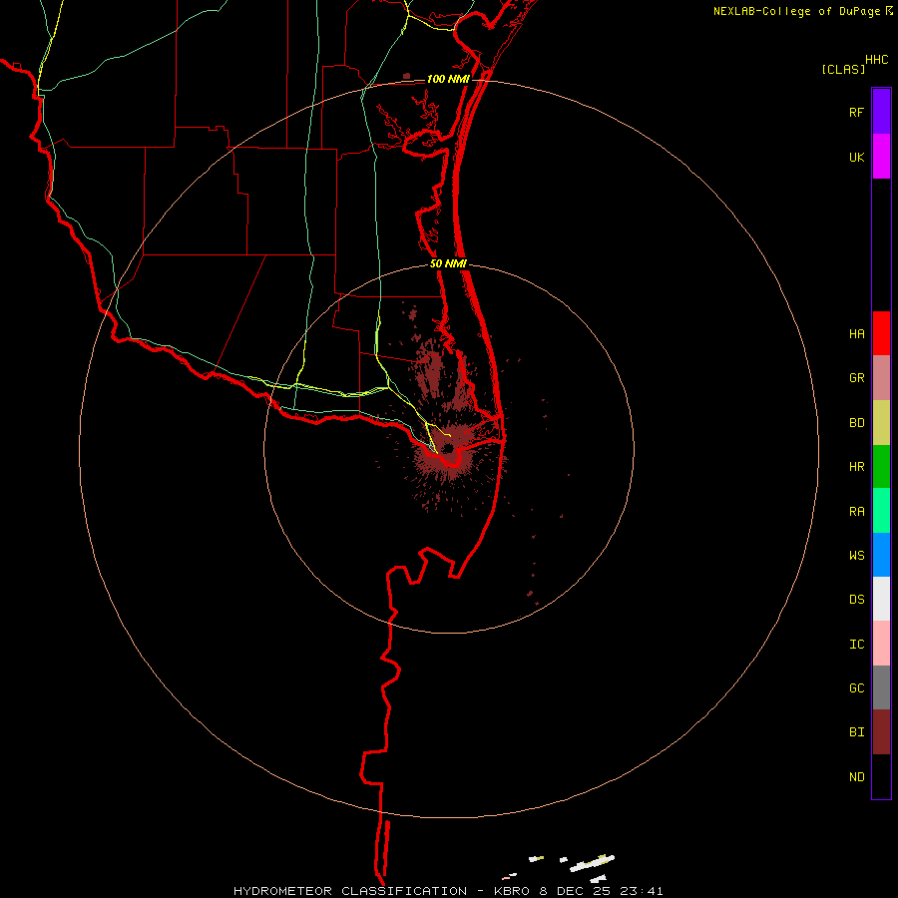Click the '100 NMI' range ring label
898x898 pixels.
point(448,79)
